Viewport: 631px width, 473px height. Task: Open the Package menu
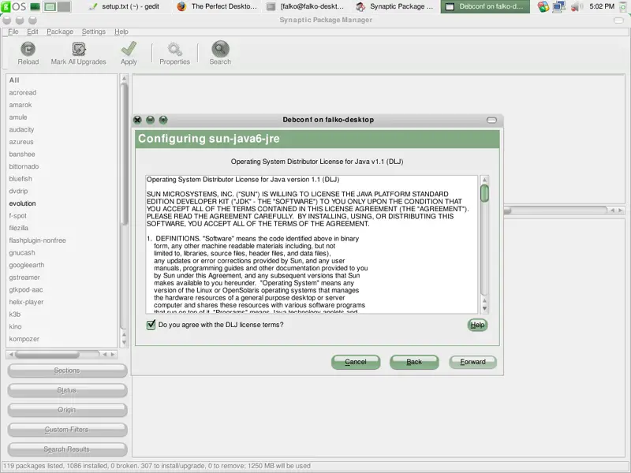tap(60, 32)
